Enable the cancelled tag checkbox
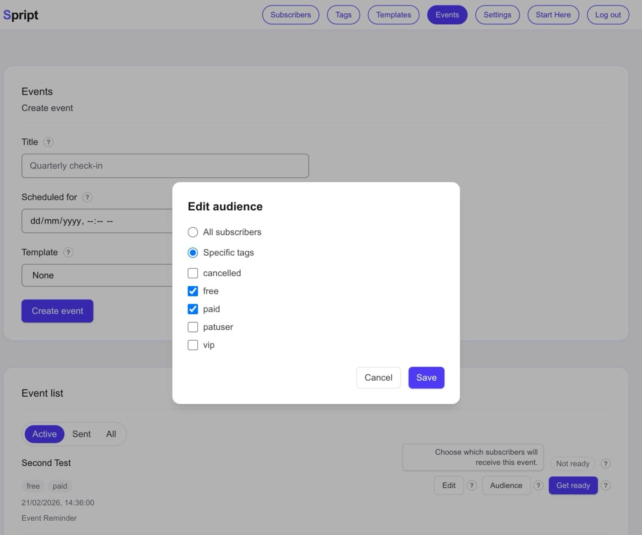The image size is (642, 535). pyautogui.click(x=193, y=273)
